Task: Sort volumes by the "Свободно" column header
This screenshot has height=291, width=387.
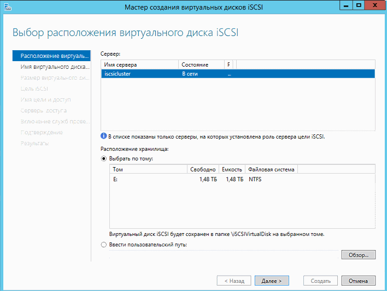Action: (x=203, y=169)
